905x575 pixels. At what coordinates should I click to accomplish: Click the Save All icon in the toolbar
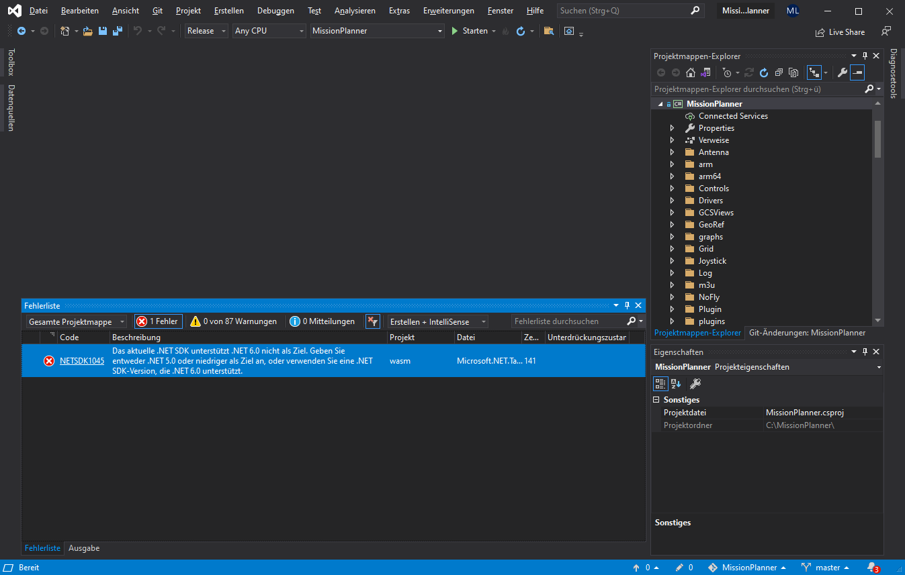pos(116,31)
